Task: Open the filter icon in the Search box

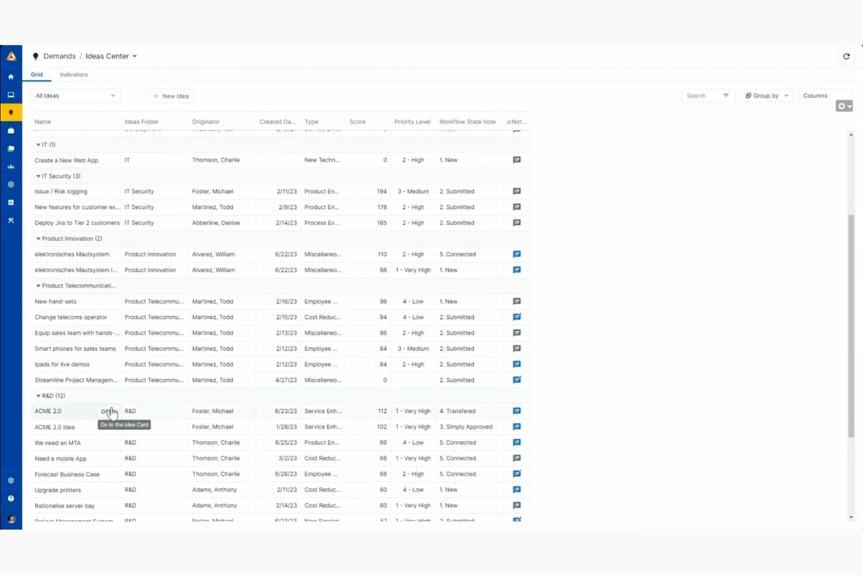Action: [x=726, y=95]
